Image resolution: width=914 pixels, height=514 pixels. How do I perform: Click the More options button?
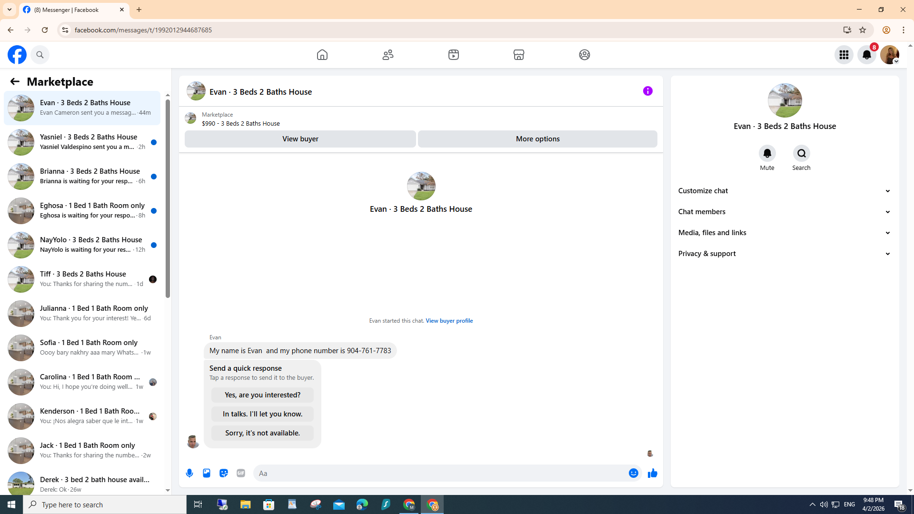(538, 139)
